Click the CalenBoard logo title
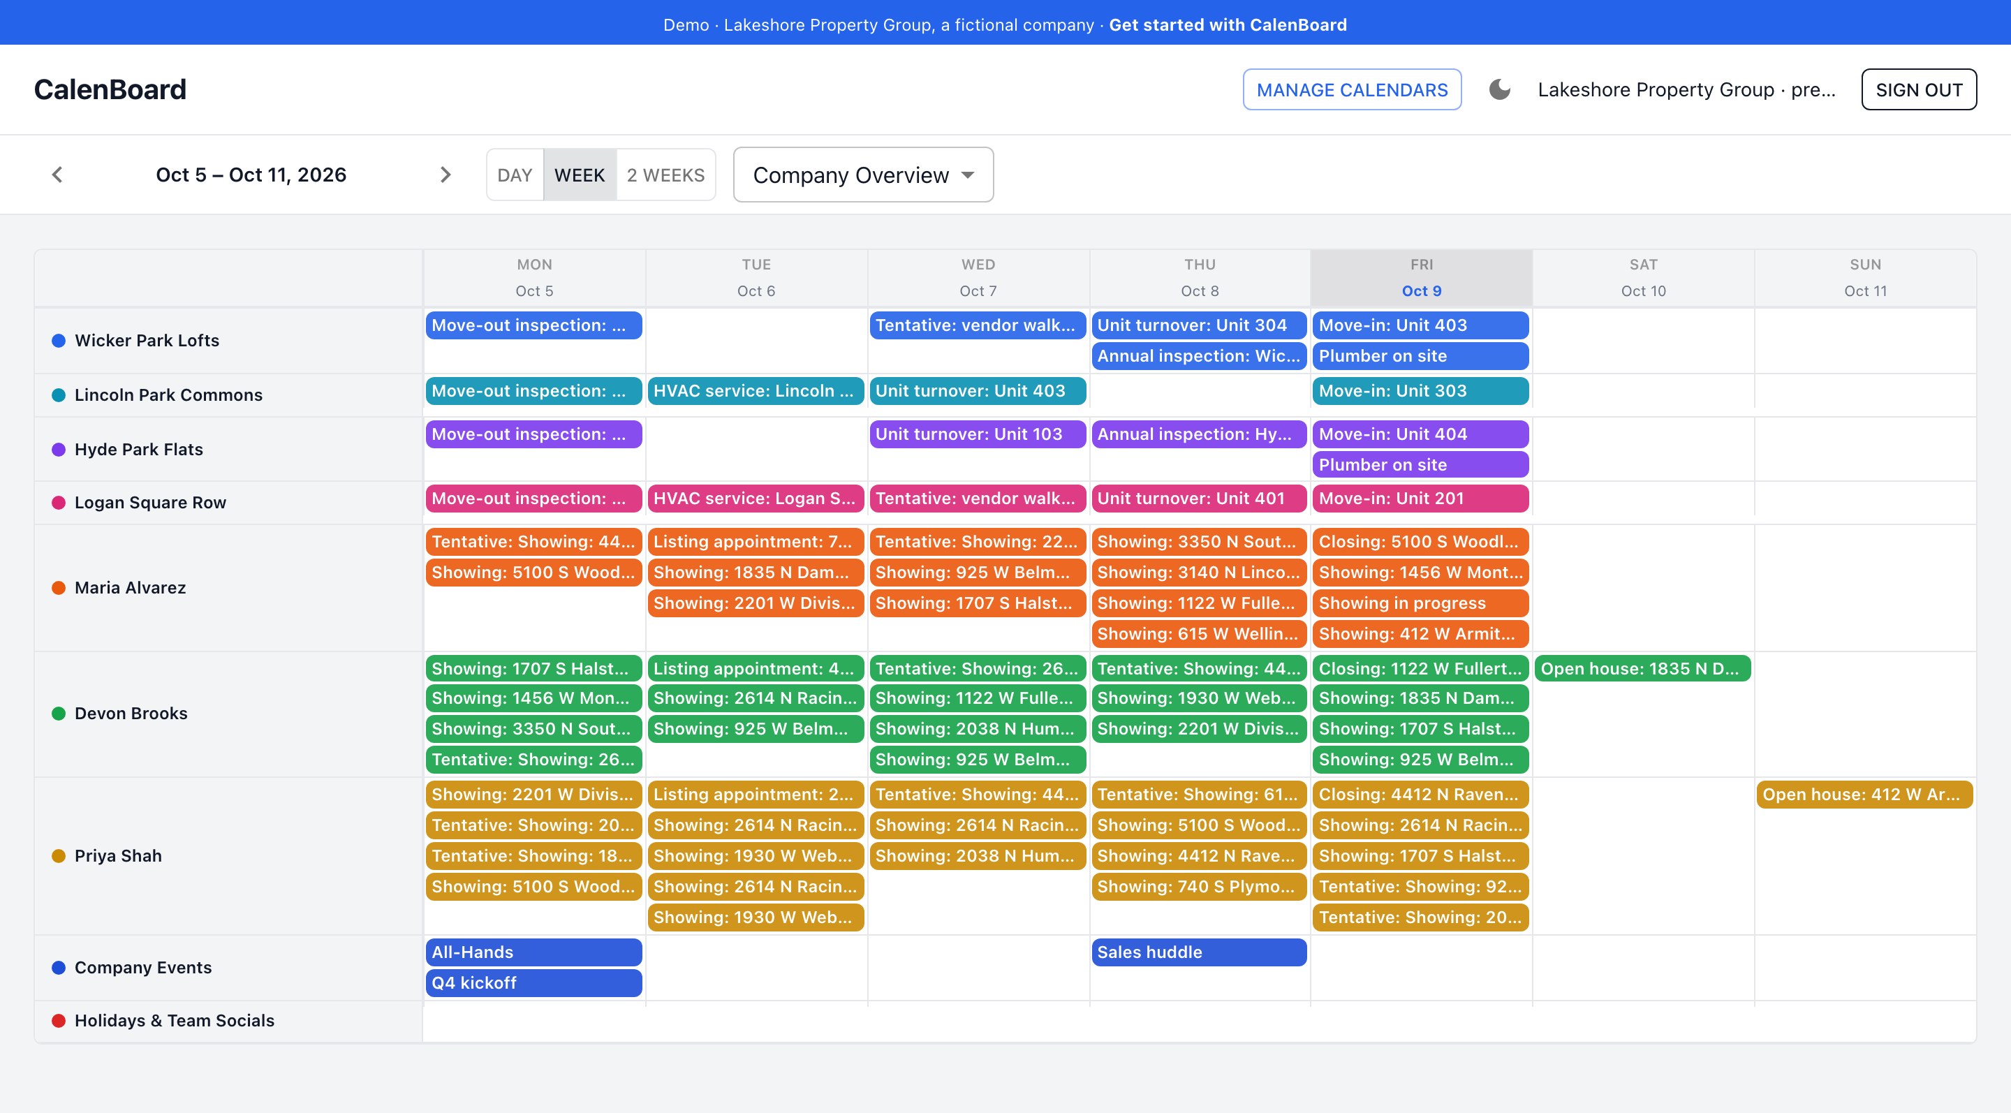 click(x=110, y=90)
